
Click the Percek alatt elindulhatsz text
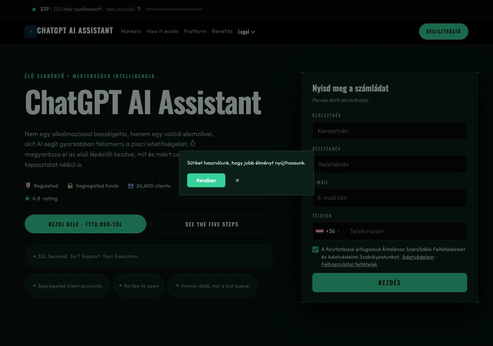(x=341, y=100)
